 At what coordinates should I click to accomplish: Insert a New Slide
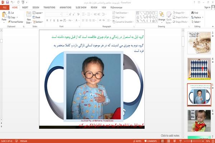pos(29,18)
